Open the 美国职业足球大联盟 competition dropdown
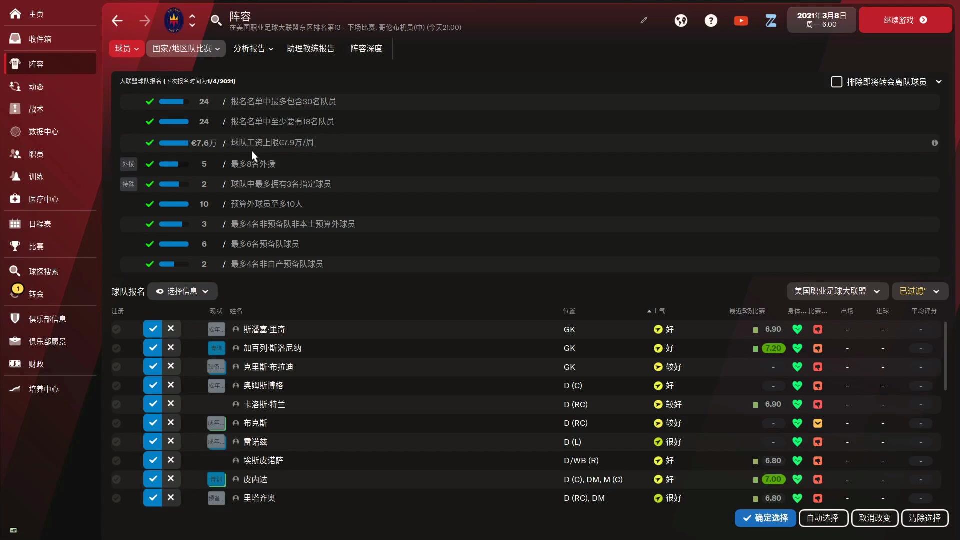Screen dimensions: 960x540 pos(837,291)
